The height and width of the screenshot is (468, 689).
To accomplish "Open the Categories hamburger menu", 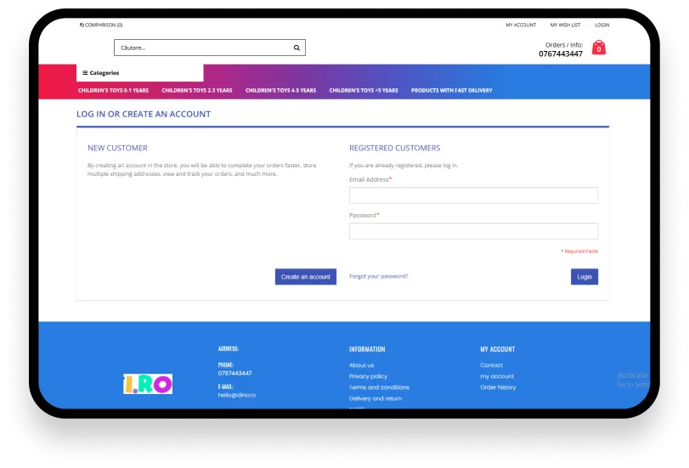I will coord(100,73).
